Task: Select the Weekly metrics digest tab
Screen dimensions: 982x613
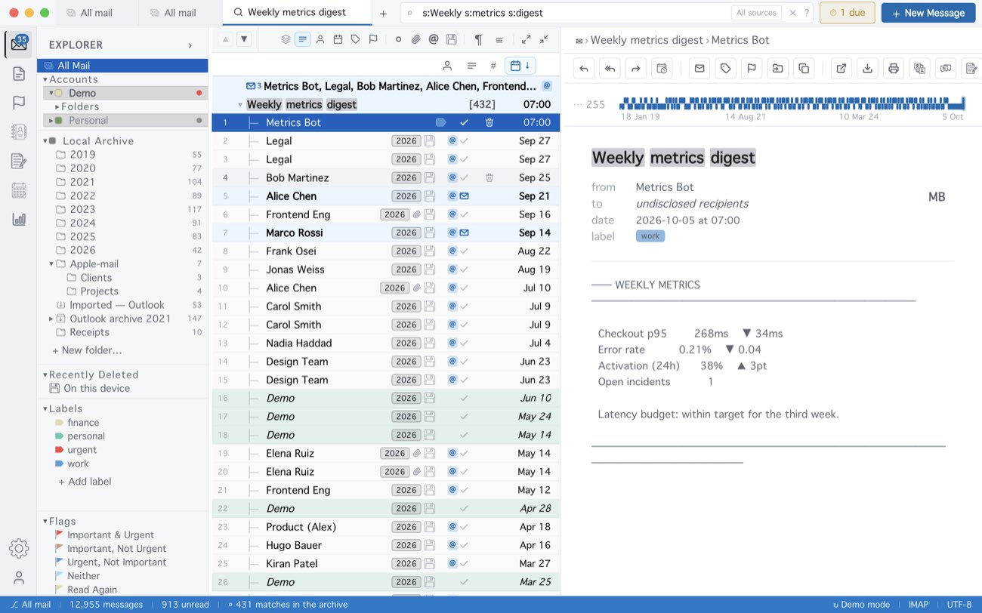Action: click(297, 12)
